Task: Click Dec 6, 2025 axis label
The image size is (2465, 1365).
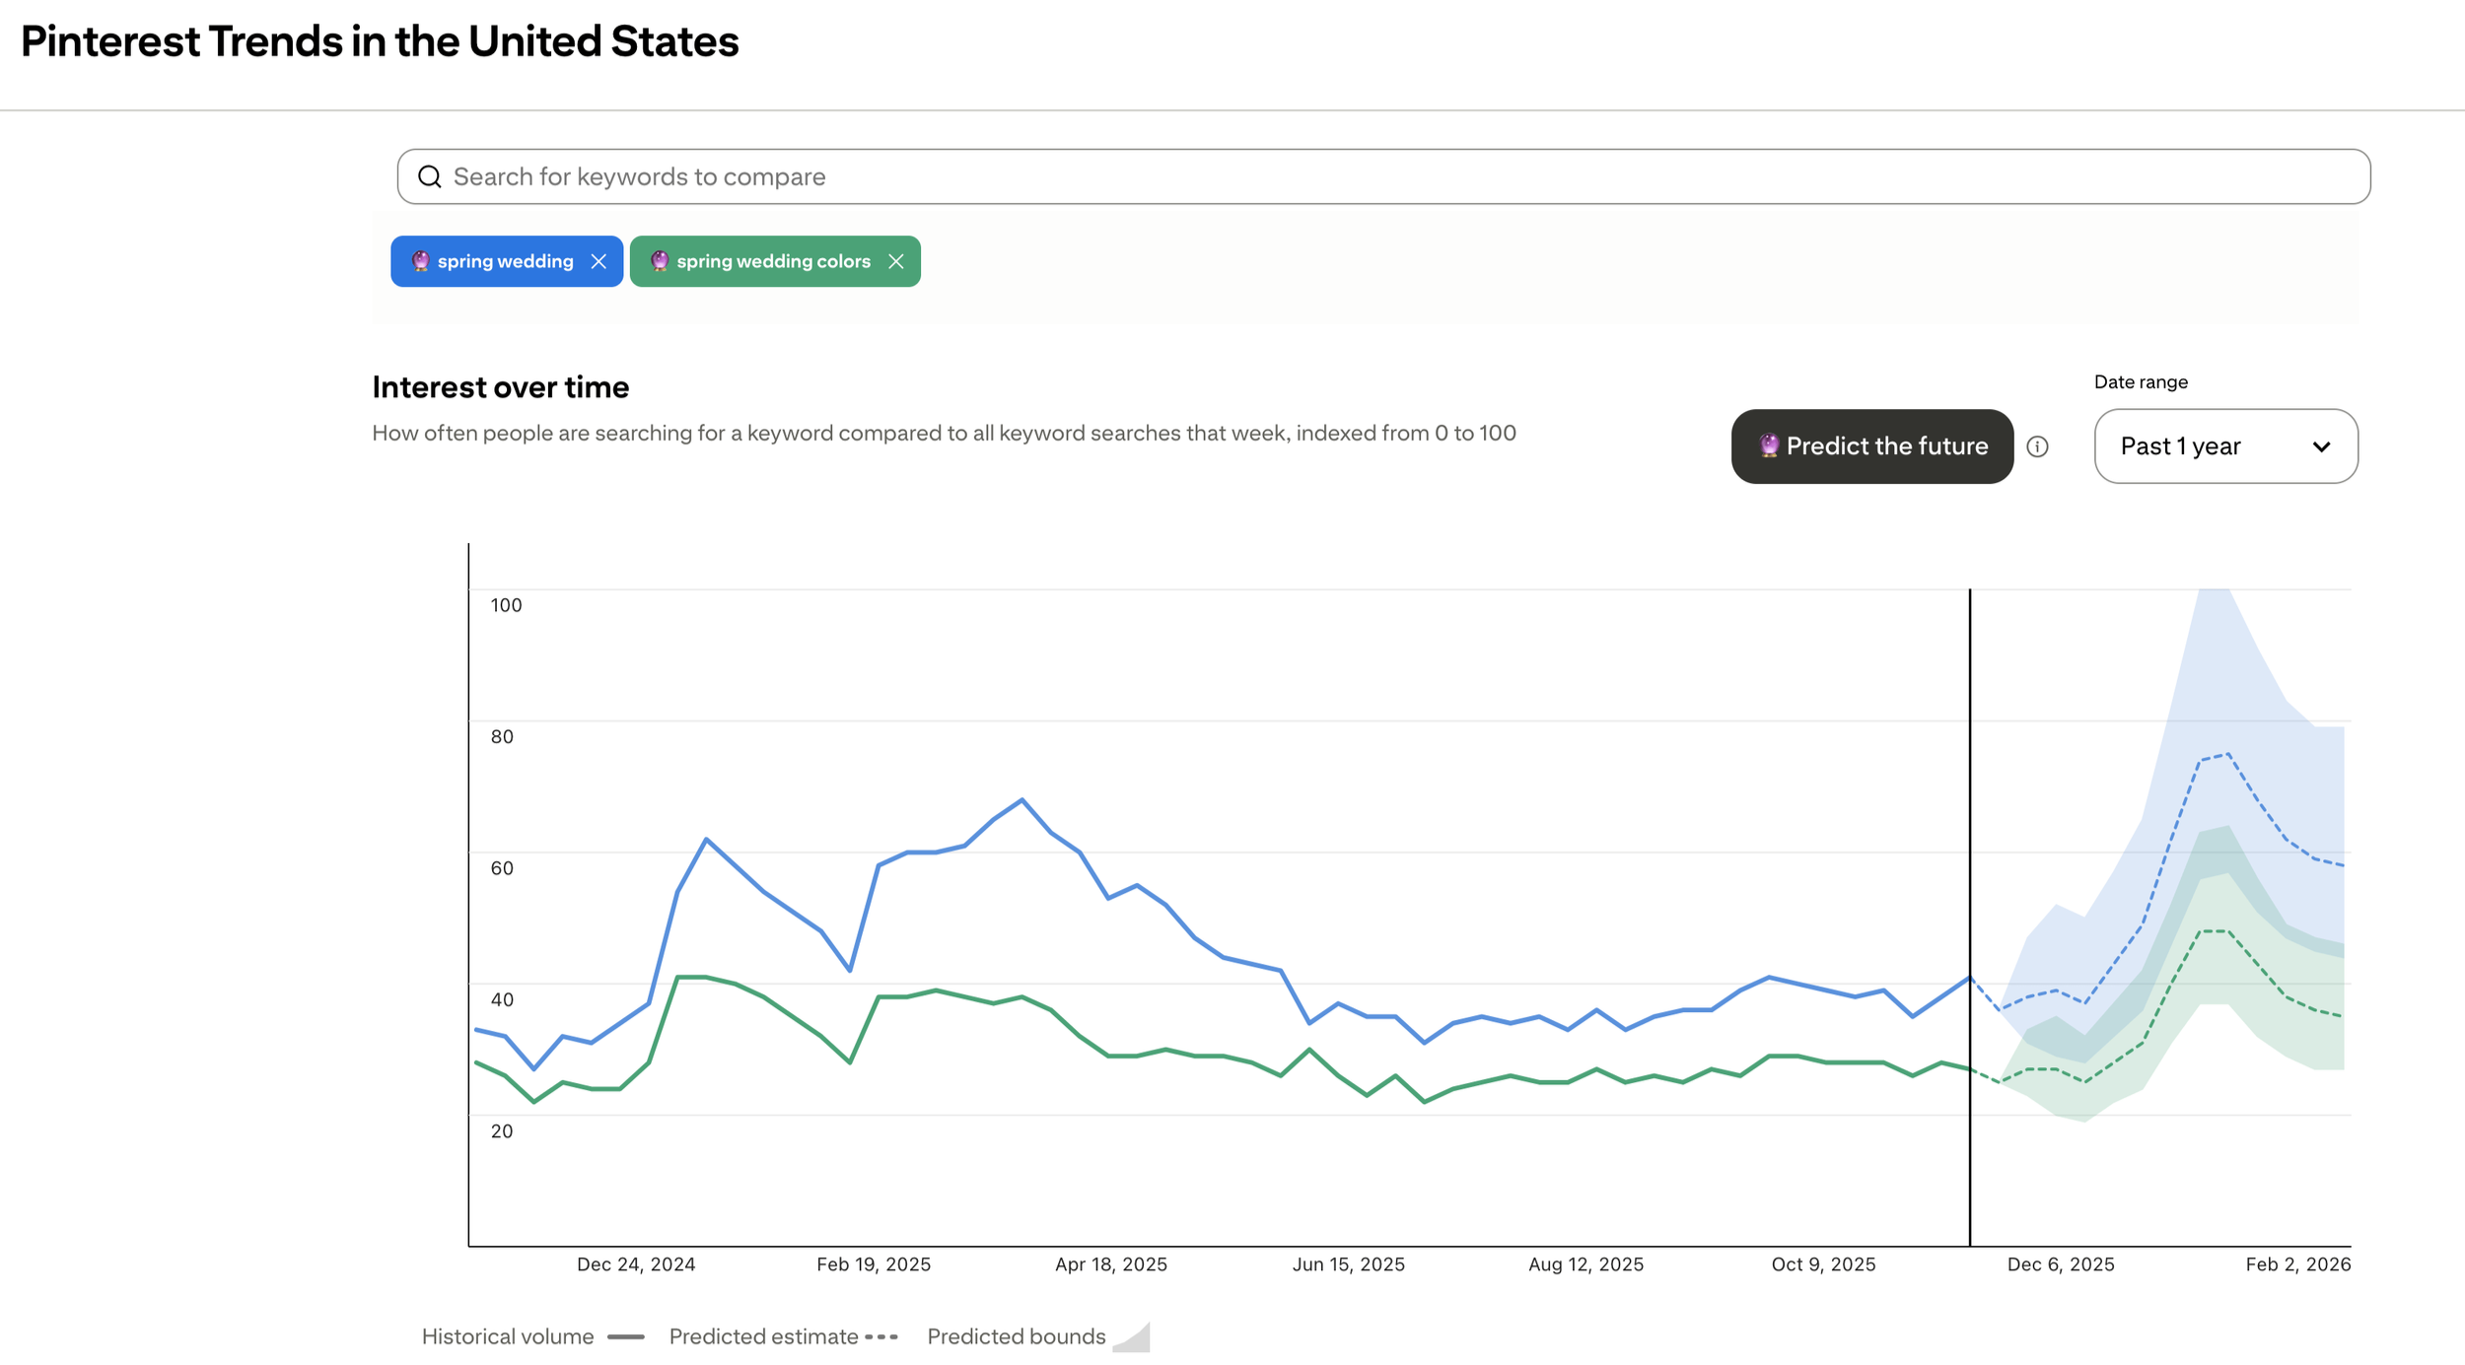Action: point(2061,1263)
